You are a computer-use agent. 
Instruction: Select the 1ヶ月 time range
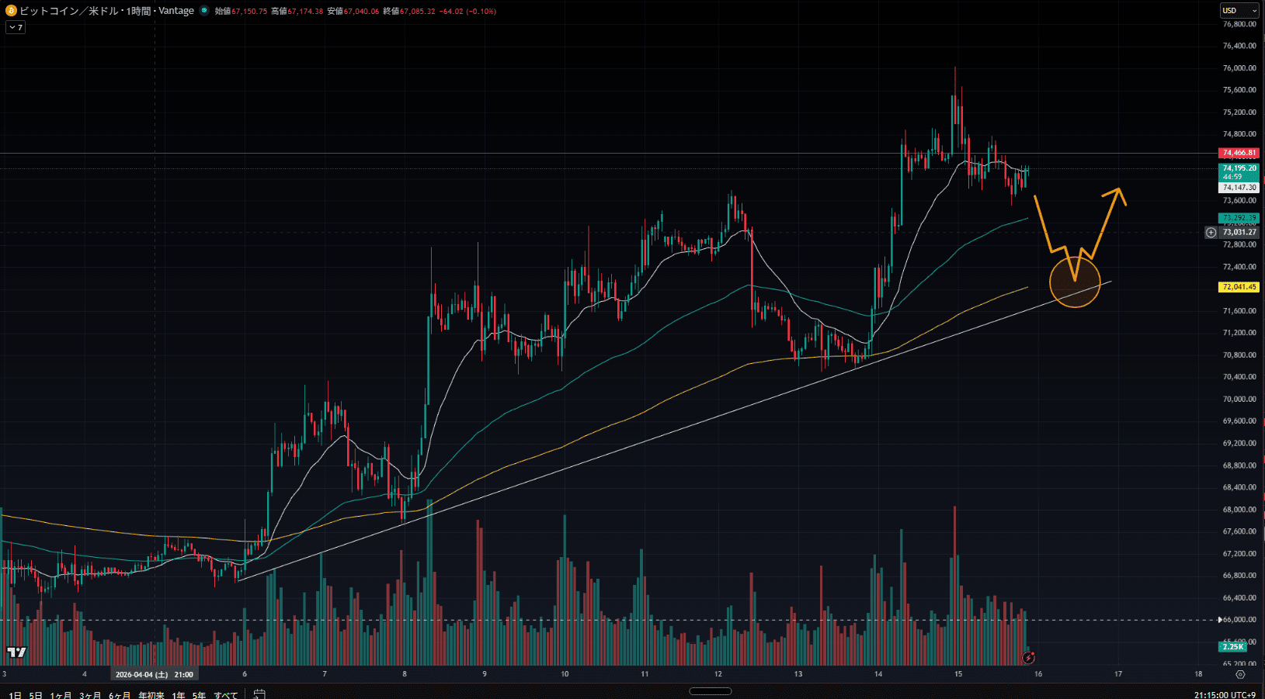pos(61,695)
